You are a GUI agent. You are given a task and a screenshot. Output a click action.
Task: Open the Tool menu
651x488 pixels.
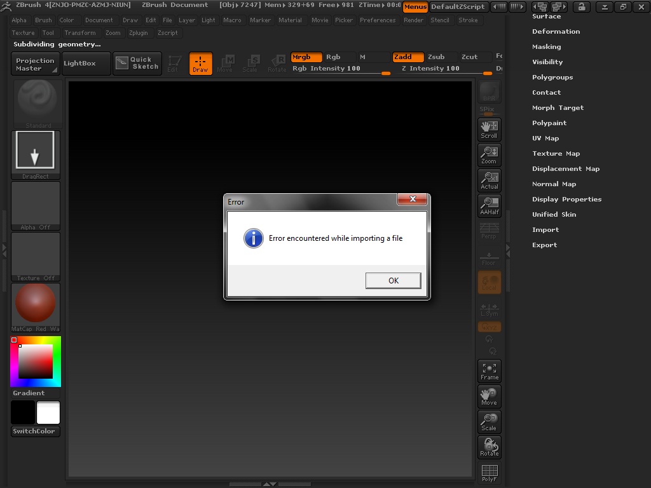[48, 33]
